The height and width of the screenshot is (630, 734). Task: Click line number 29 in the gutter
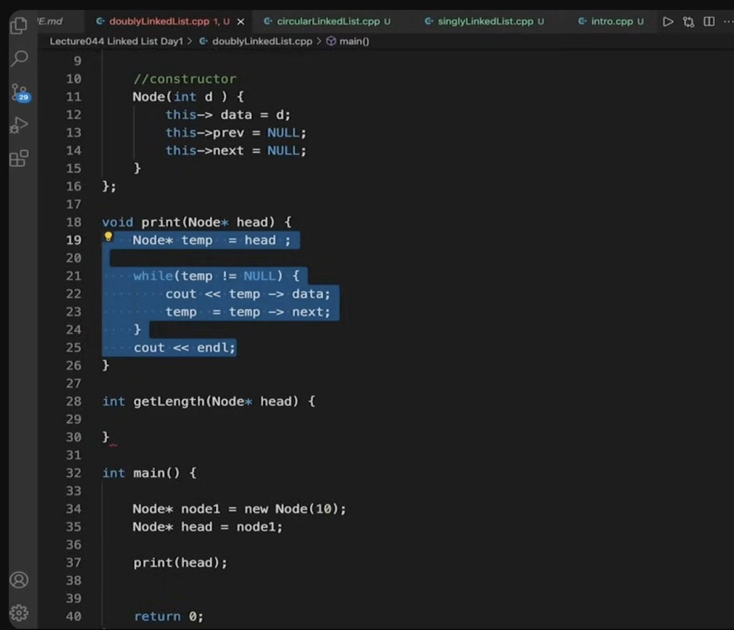[x=73, y=419]
